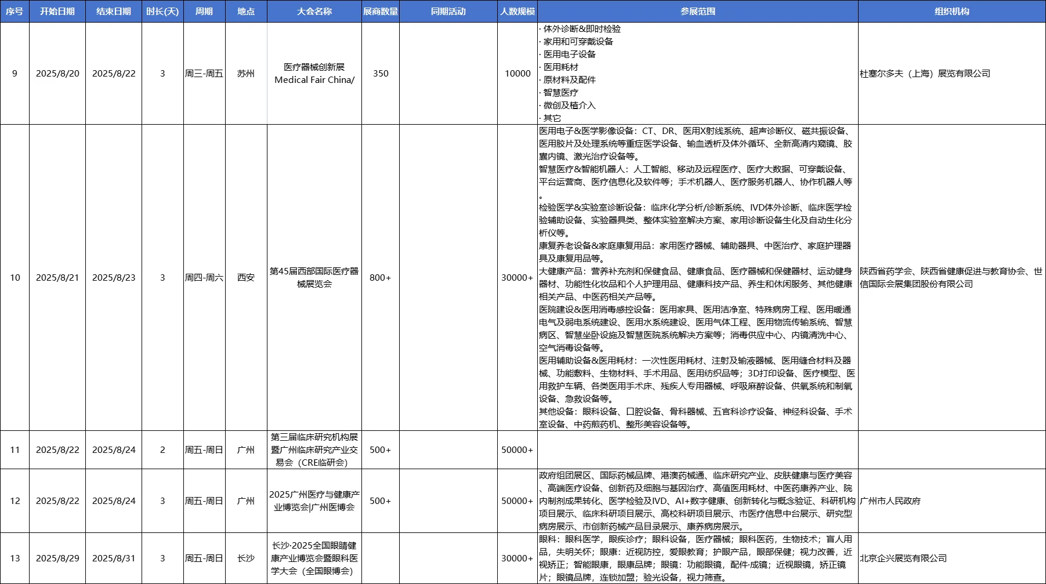
Task: Select row number 9 cell
Action: (x=15, y=74)
